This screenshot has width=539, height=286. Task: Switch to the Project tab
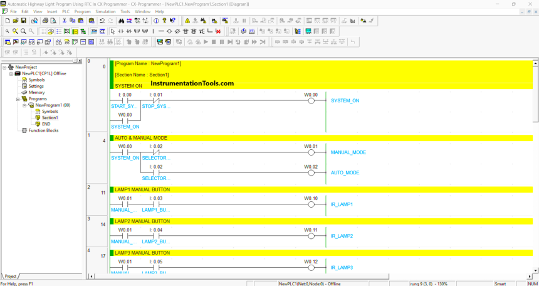tap(10, 276)
